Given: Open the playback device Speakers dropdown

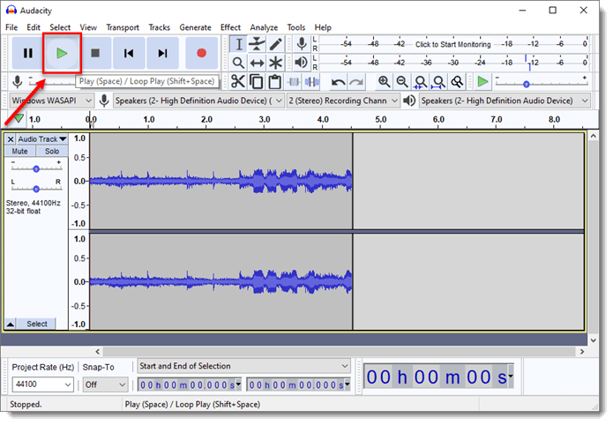Looking at the screenshot, I should click(505, 101).
